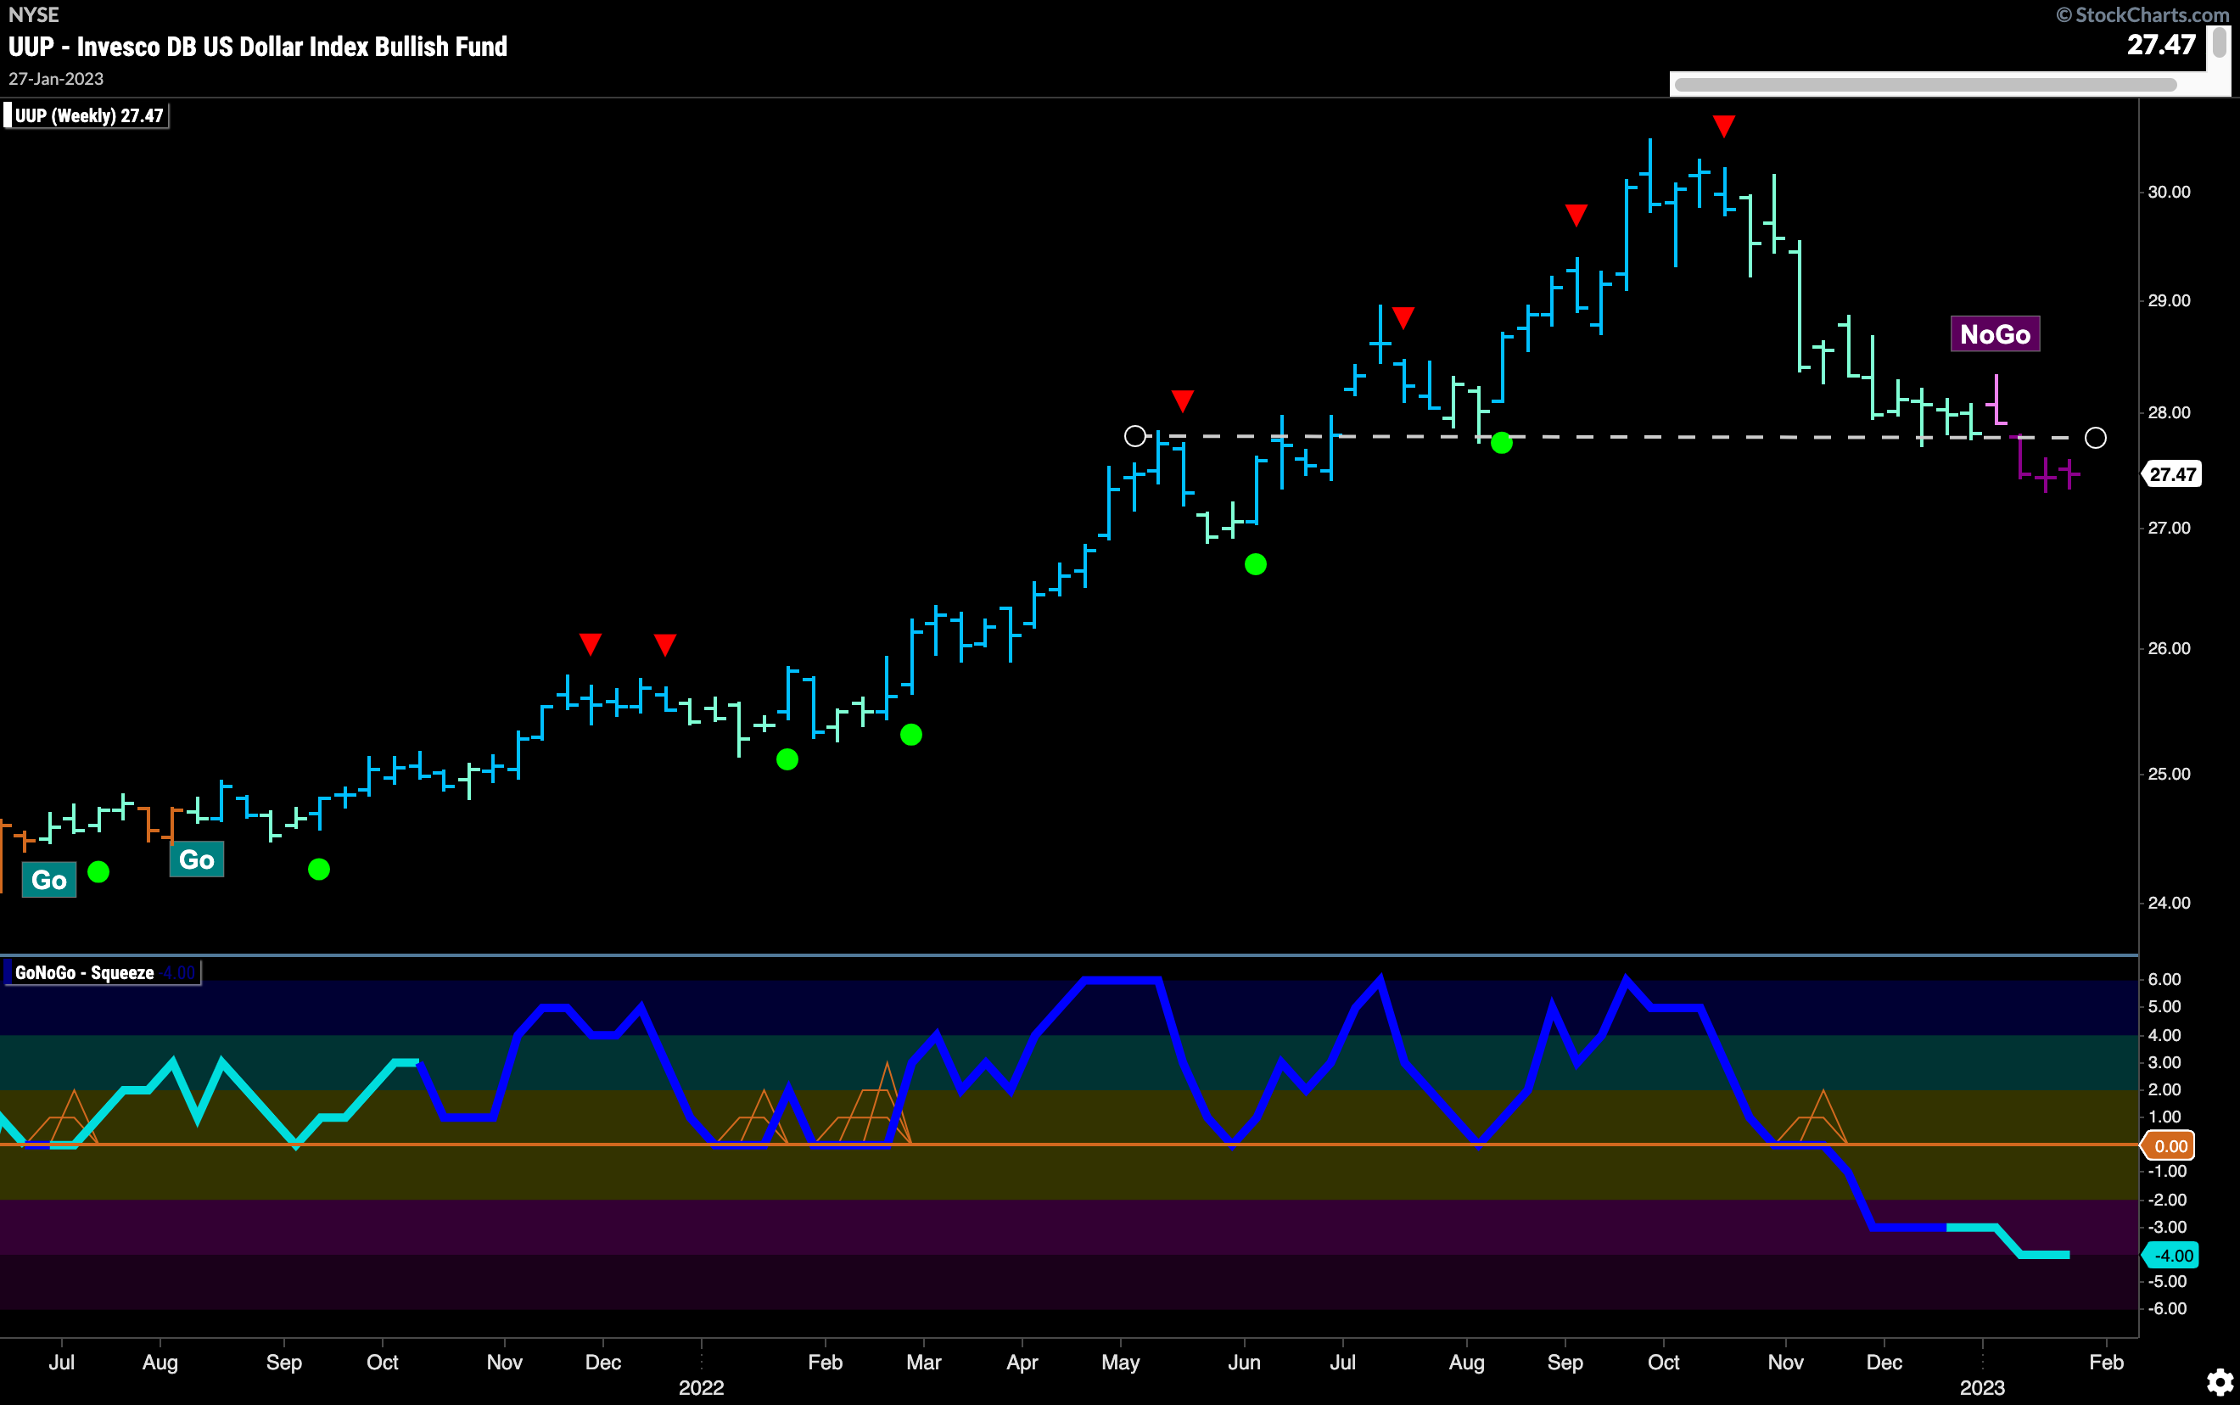The image size is (2240, 1405).
Task: Click the 27.47 price in the header
Action: [x=2161, y=45]
